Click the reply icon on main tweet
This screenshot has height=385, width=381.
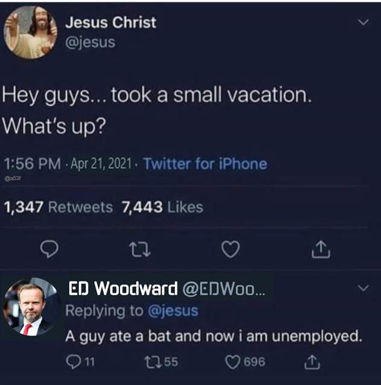click(49, 249)
